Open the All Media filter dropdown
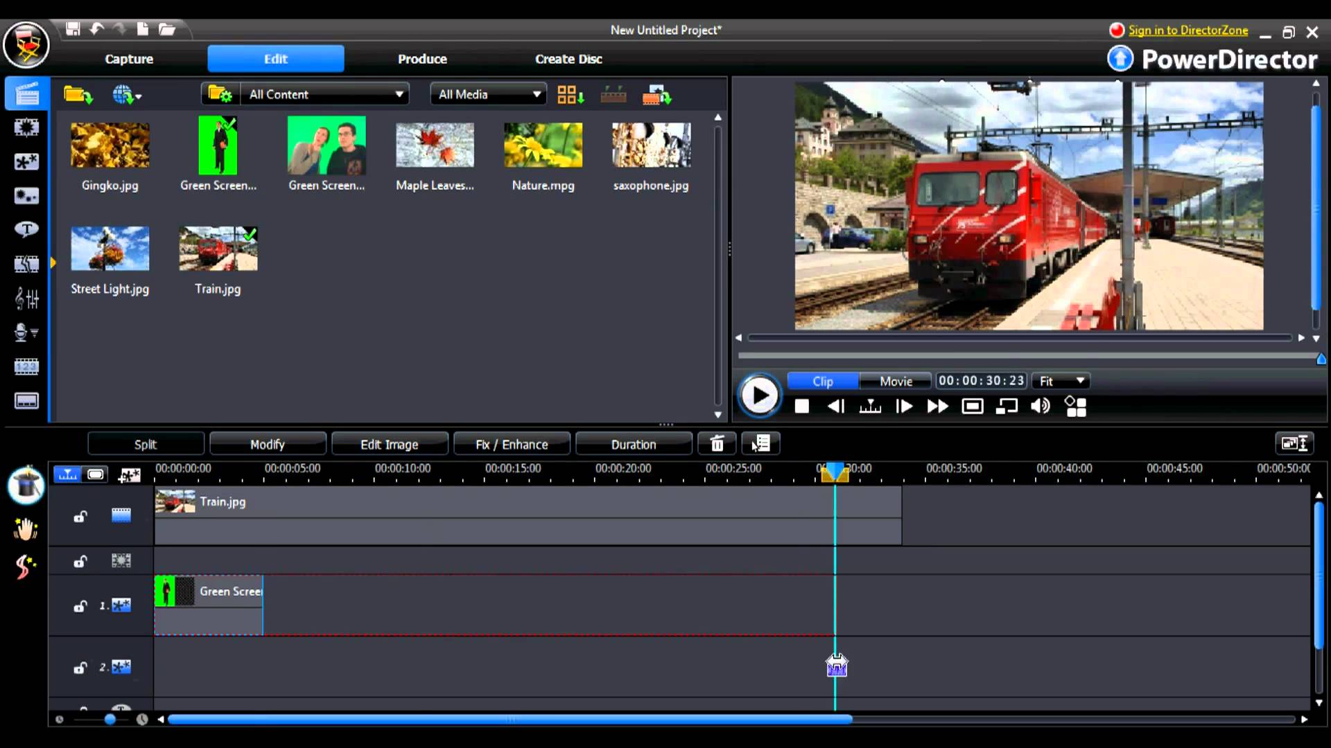Image resolution: width=1331 pixels, height=748 pixels. 537,94
